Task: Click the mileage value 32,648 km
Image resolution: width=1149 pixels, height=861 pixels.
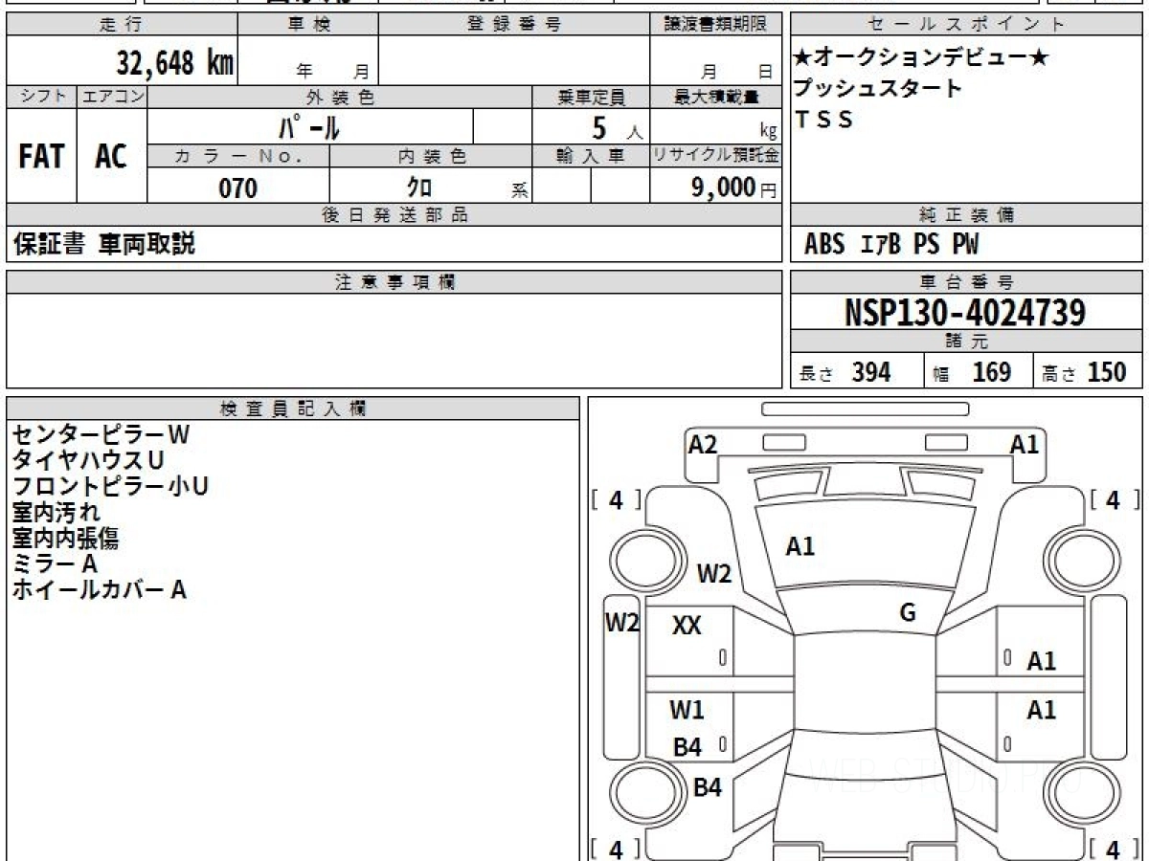Action: point(174,63)
